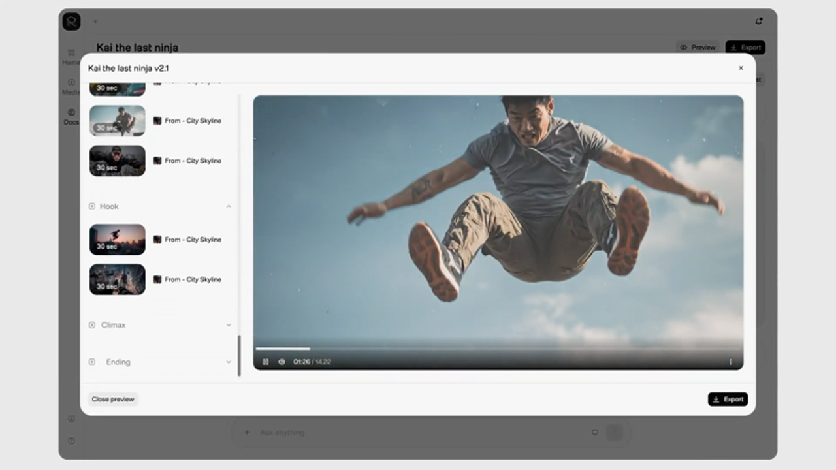Click the lowest icon in the left sidebar
Screen dimensions: 836x470
[x=71, y=441]
